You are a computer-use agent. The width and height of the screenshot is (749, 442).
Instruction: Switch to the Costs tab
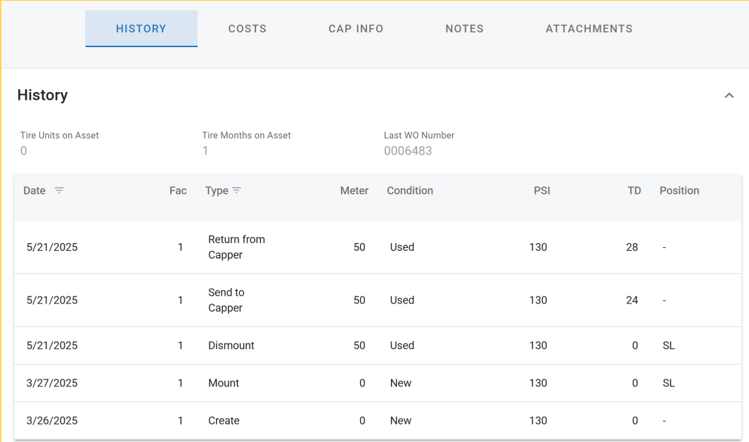click(247, 29)
